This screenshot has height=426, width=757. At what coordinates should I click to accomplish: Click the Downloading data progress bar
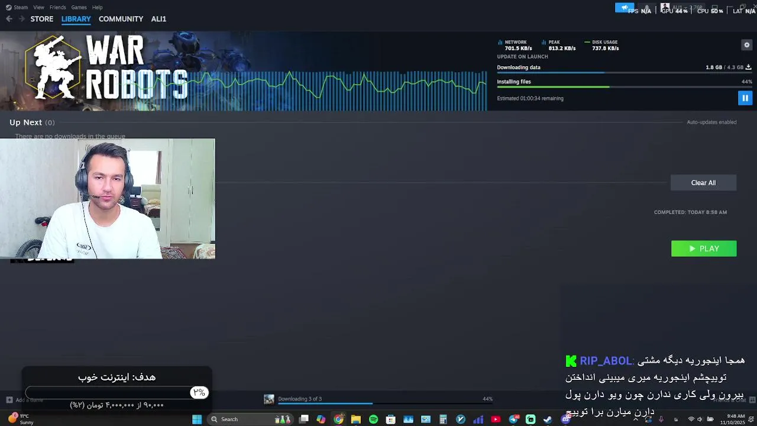(625, 73)
